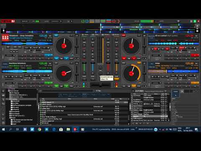This screenshot has width=201, height=151.
Task: Trigger the orange hot cue pad on the bottom-right deck
Action: (x=195, y=83)
